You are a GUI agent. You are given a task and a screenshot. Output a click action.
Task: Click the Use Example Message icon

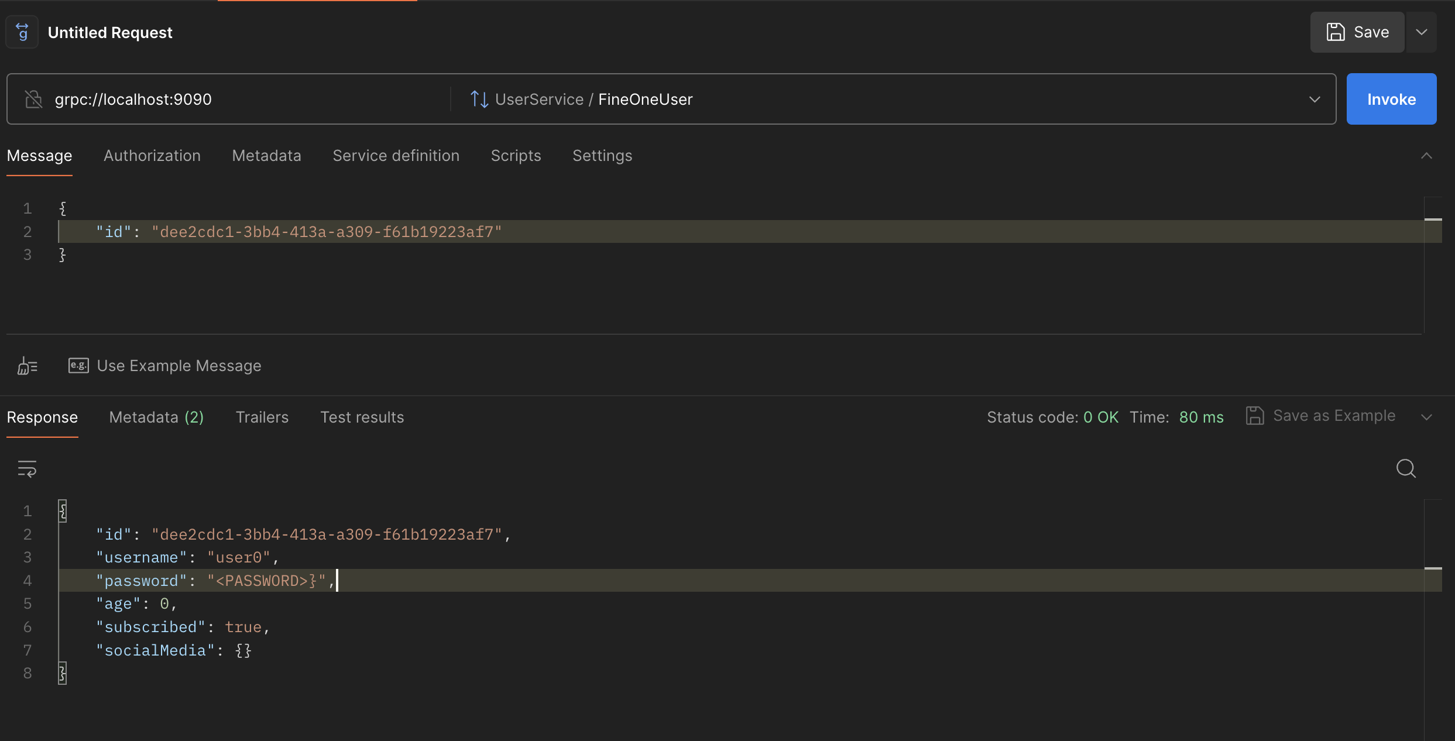78,366
